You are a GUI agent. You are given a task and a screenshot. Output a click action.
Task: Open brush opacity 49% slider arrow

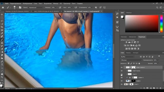57,7
